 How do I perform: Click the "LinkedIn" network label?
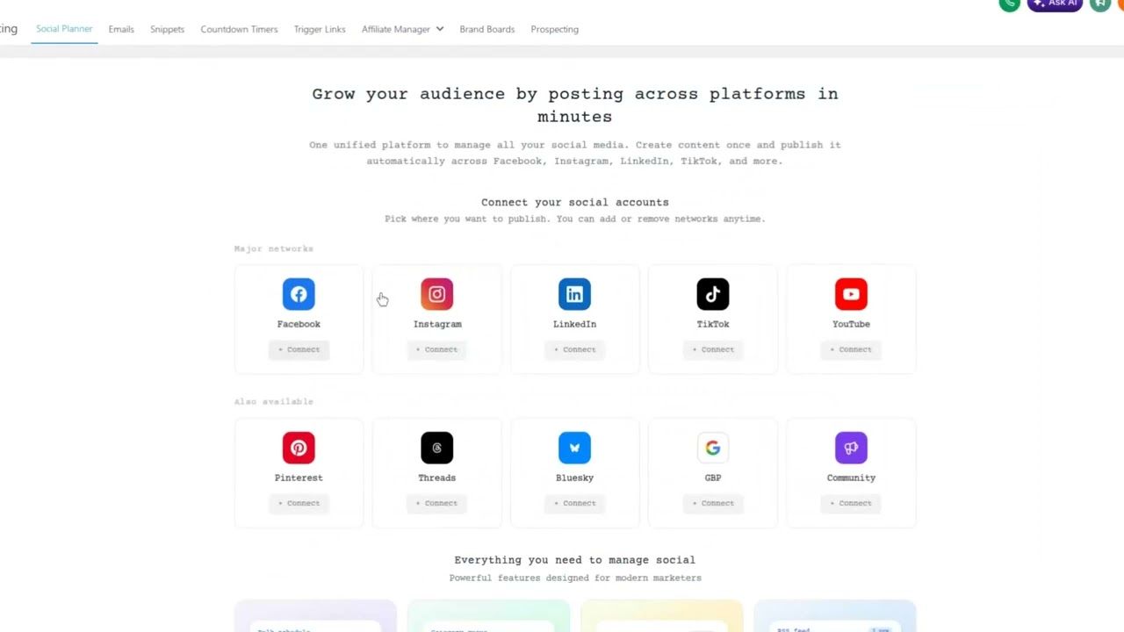click(574, 324)
